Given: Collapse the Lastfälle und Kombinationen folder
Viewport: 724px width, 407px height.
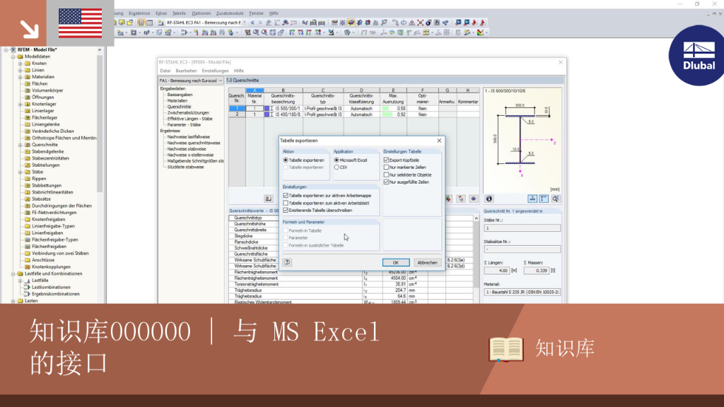Looking at the screenshot, I should pos(13,273).
